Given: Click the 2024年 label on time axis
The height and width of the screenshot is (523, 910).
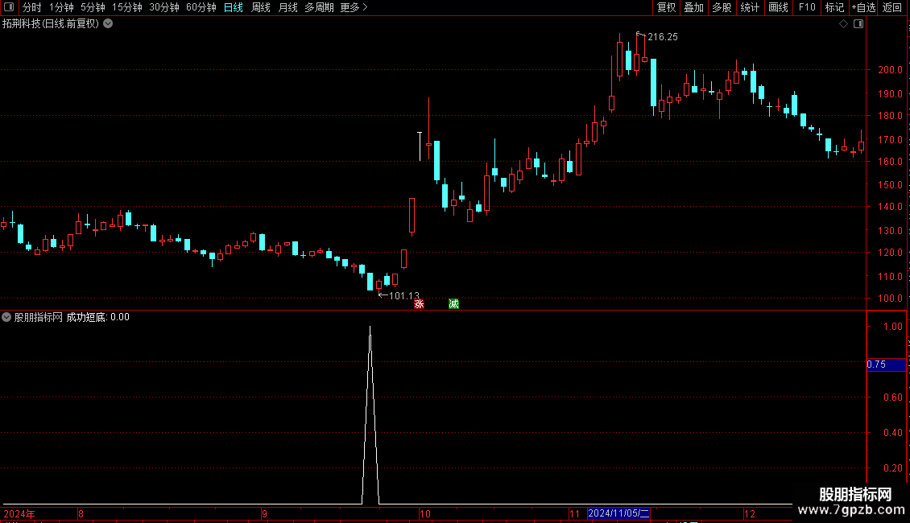Looking at the screenshot, I should 19,514.
